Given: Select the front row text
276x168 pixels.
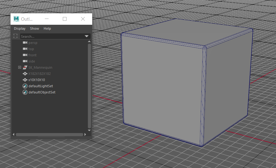Looking at the screenshot, I should [x=32, y=55].
